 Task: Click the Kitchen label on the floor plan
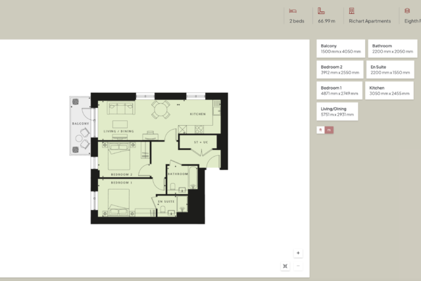(198, 115)
